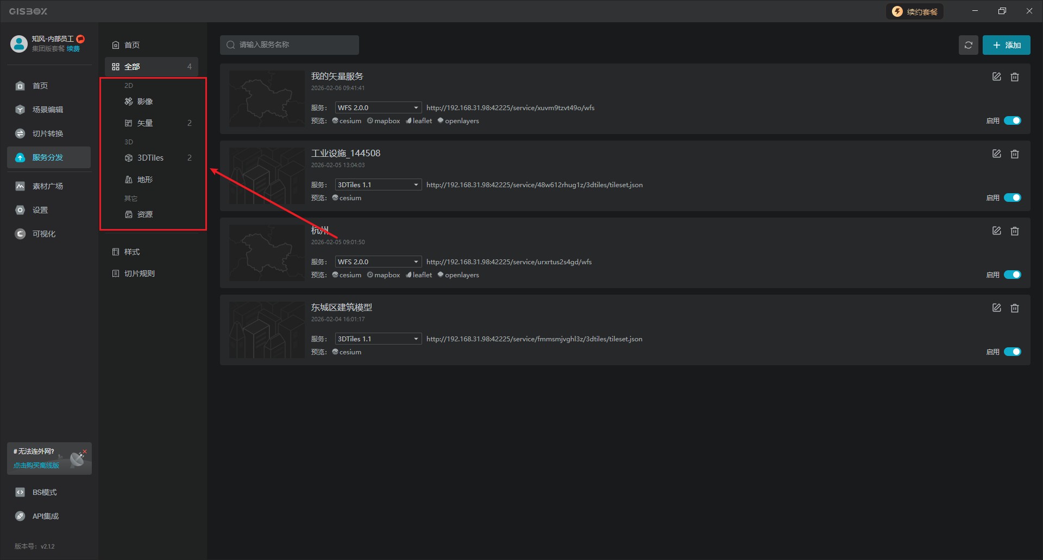Click the 续约套餐 renewal button
The height and width of the screenshot is (560, 1043).
coord(915,11)
